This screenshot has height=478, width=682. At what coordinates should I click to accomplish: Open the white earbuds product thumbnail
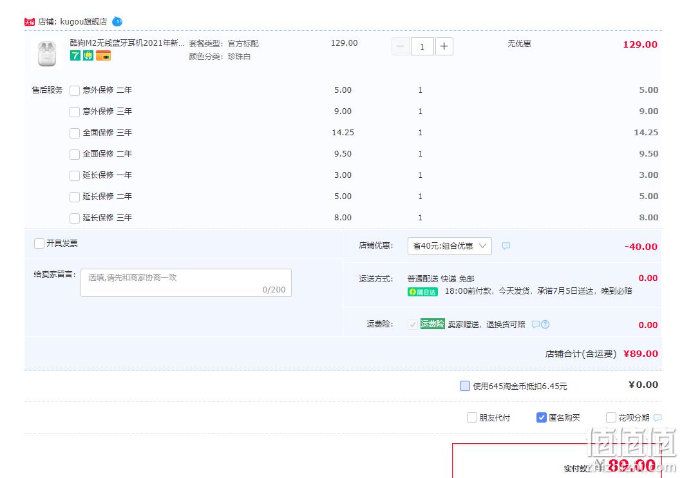(47, 53)
